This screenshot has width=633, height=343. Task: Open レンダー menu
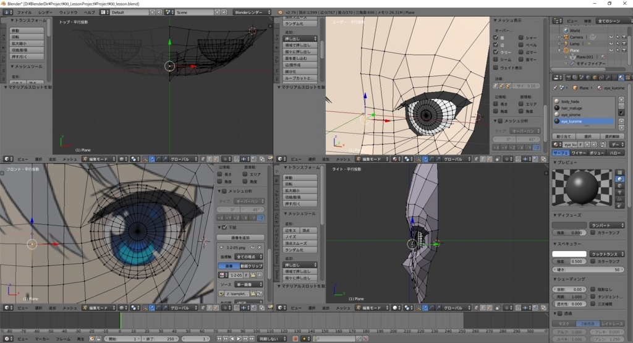[45, 12]
